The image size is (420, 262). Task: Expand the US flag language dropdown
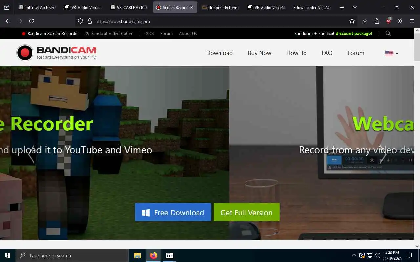391,53
